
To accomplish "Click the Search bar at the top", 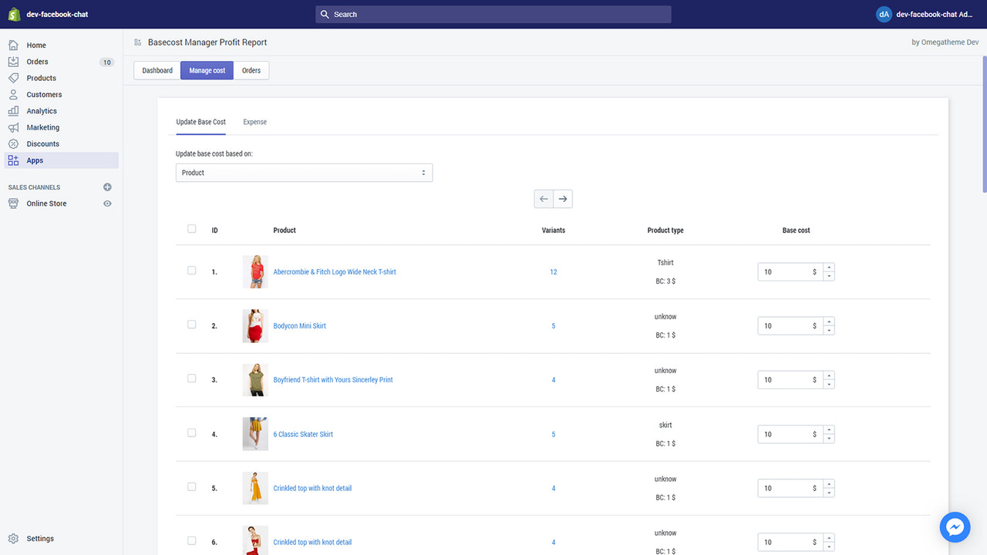I will point(493,14).
